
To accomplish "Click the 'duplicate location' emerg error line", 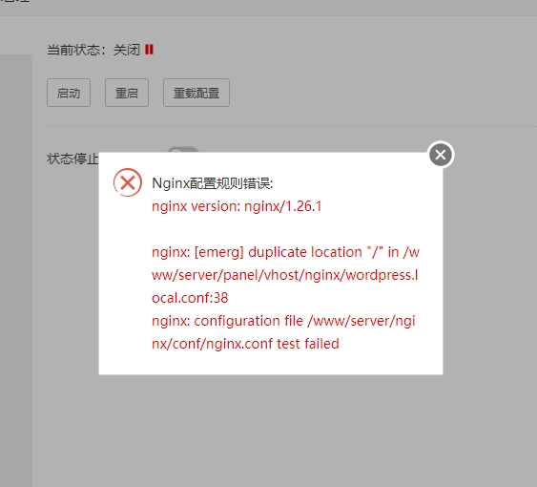I will tap(285, 252).
